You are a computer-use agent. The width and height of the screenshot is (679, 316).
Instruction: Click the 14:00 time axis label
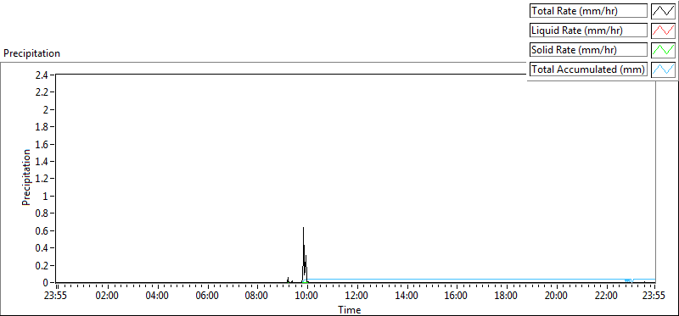(x=407, y=297)
